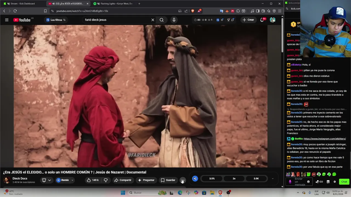The height and width of the screenshot is (197, 351).
Task: Open the YouTube account avatar menu
Action: coord(272,20)
